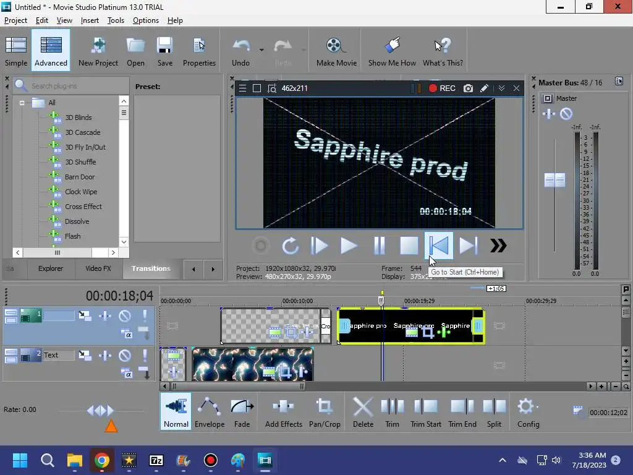The image size is (633, 475).
Task: Switch to the Transitions tab
Action: point(151,268)
